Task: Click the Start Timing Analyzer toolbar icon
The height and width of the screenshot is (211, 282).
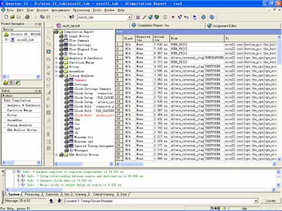Action: tap(195, 17)
